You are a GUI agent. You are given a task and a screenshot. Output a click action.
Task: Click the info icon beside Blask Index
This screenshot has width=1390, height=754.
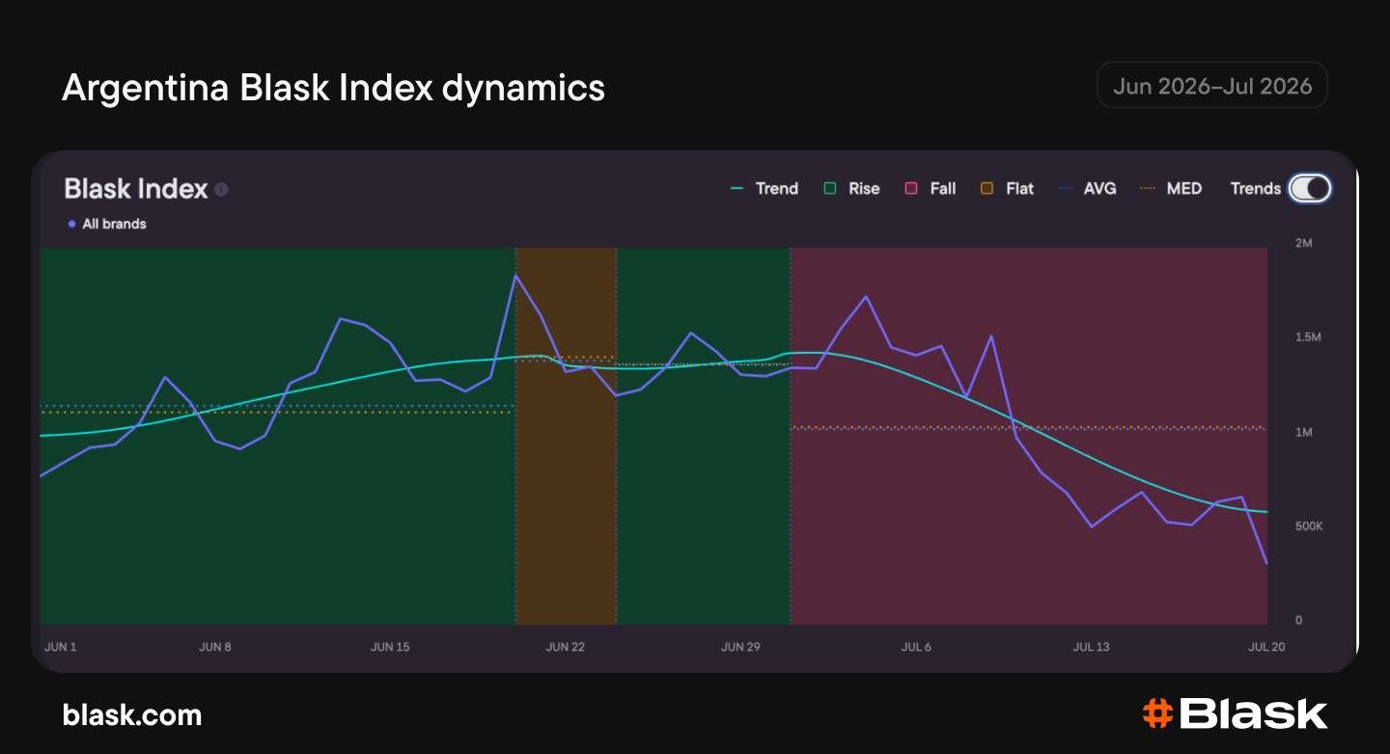(x=221, y=189)
